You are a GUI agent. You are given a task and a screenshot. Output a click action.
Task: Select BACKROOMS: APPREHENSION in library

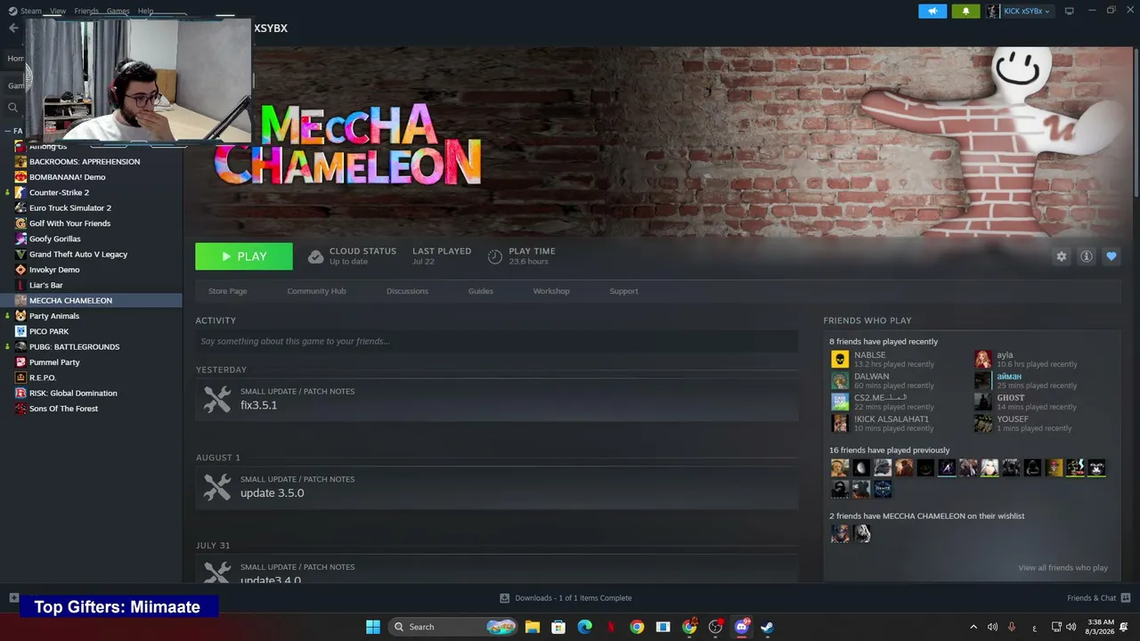(x=85, y=162)
